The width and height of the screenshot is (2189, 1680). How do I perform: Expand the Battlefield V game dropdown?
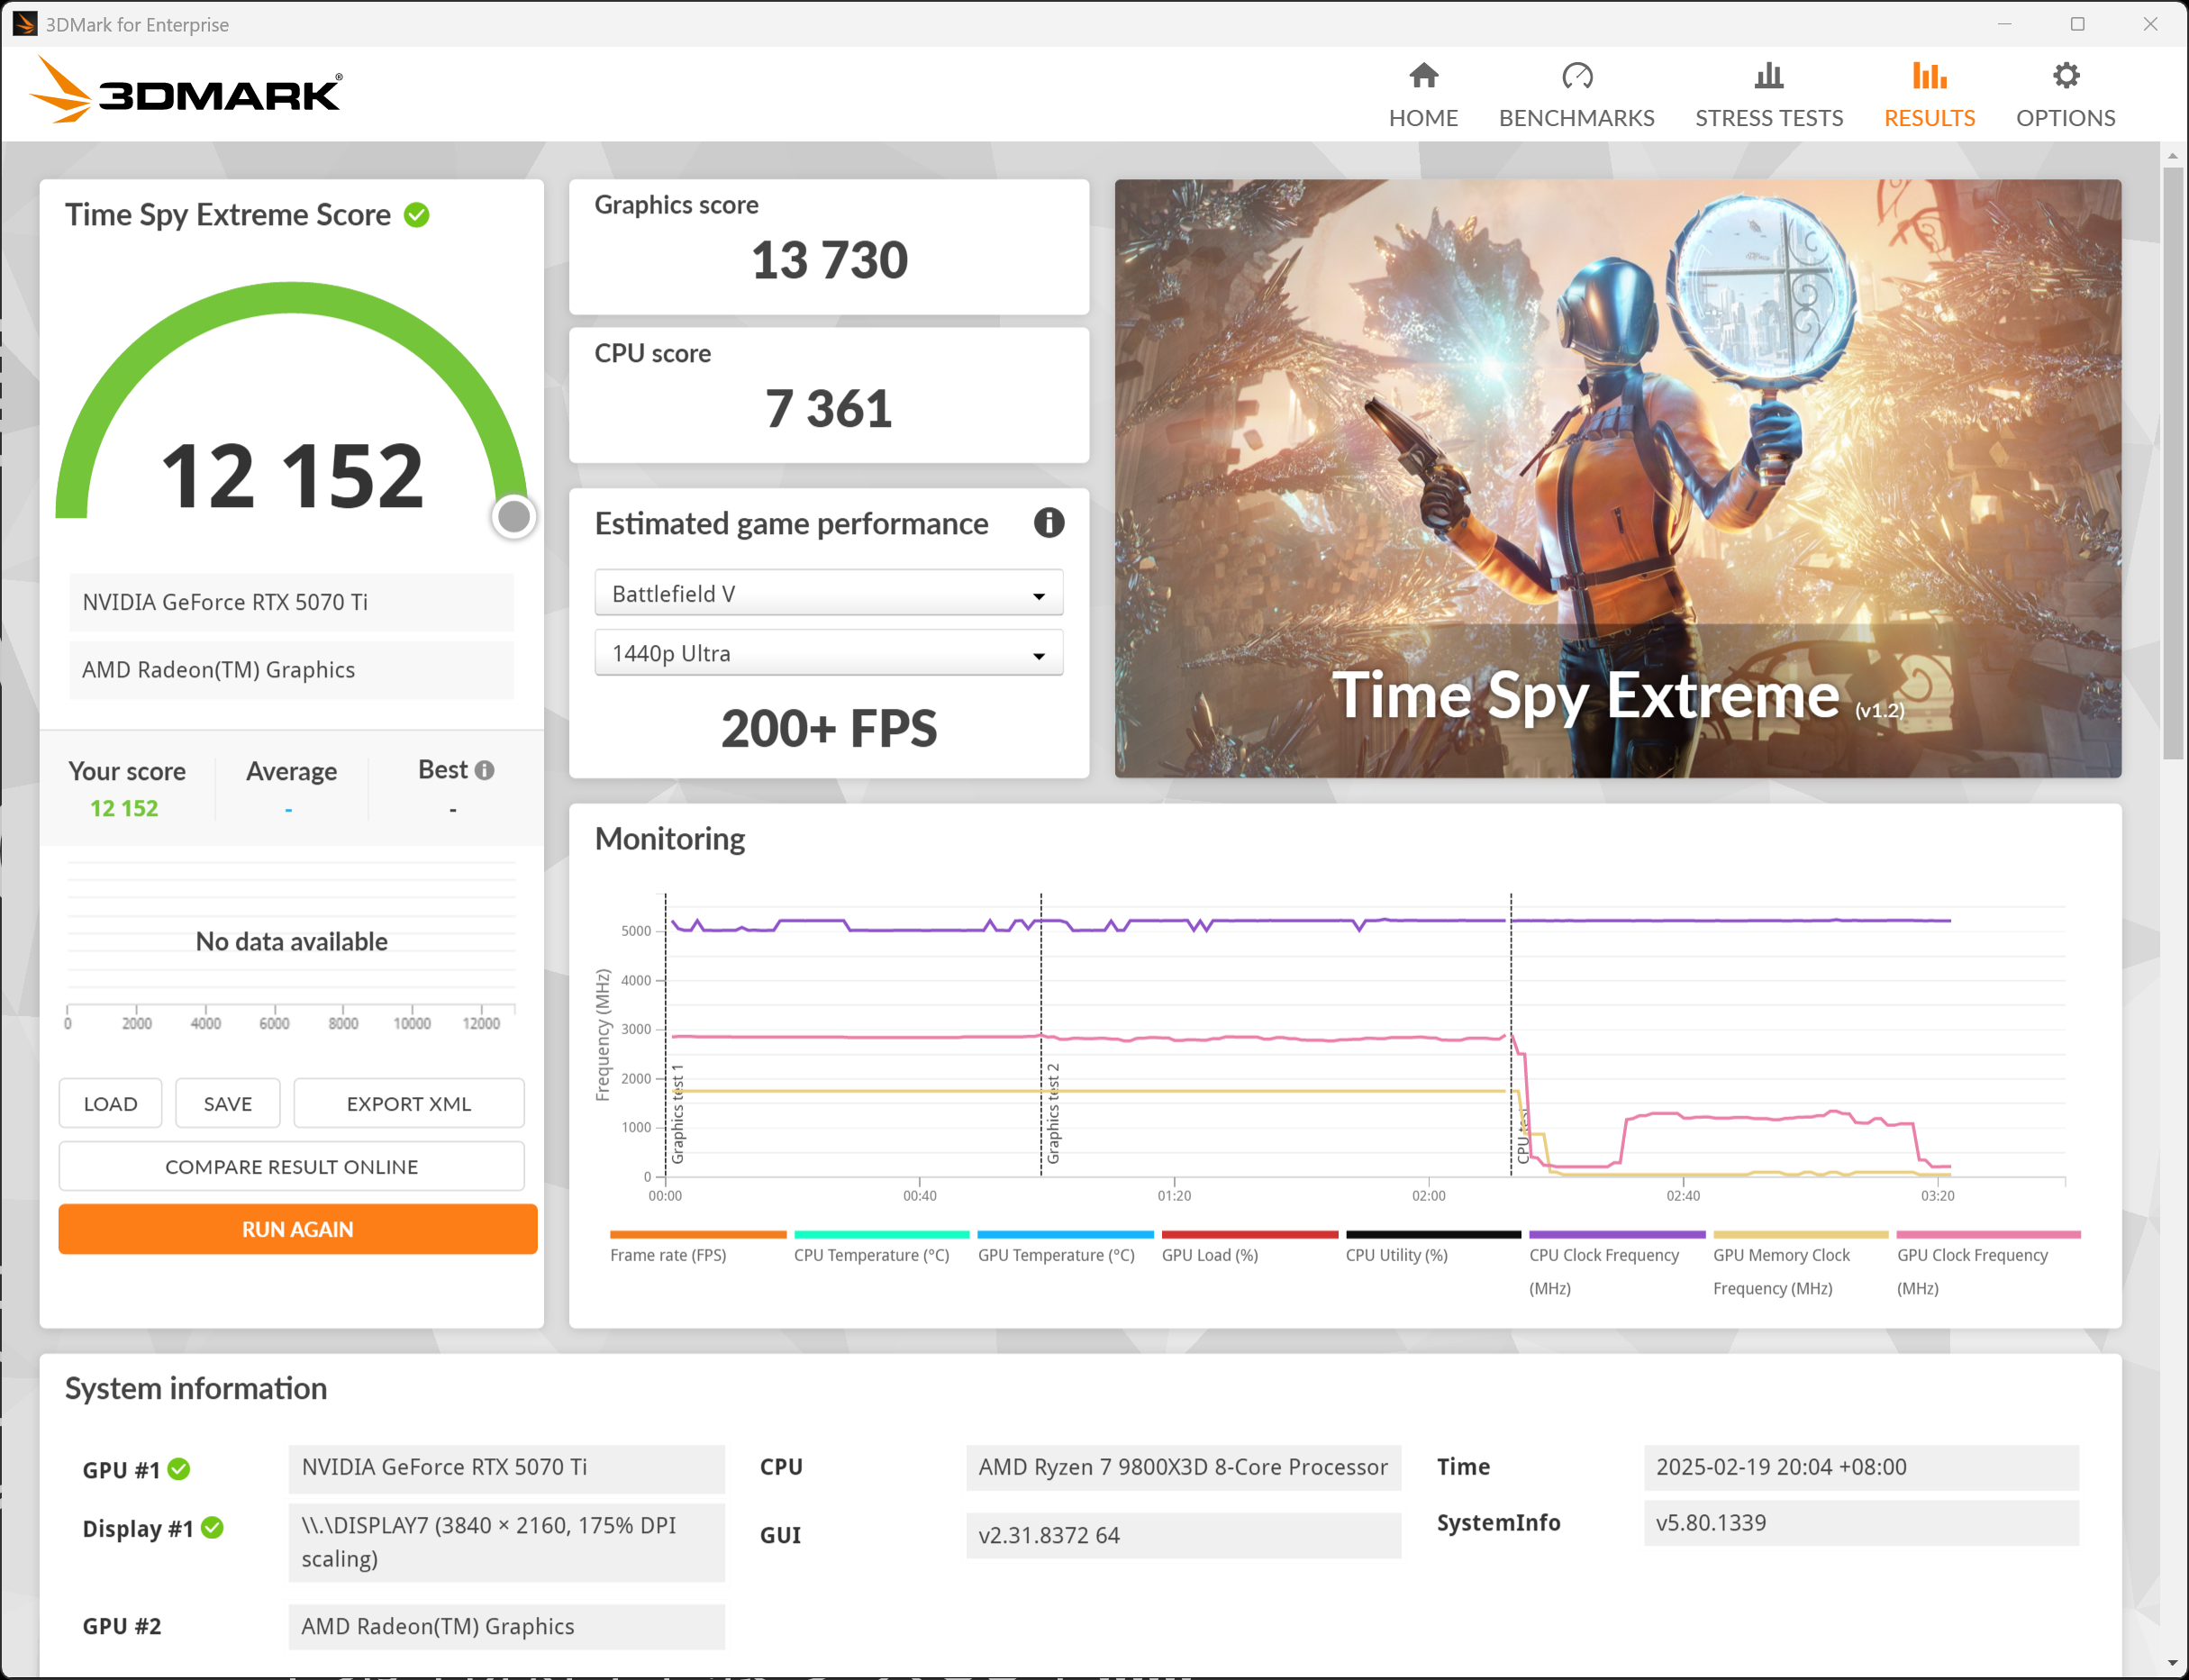(828, 594)
